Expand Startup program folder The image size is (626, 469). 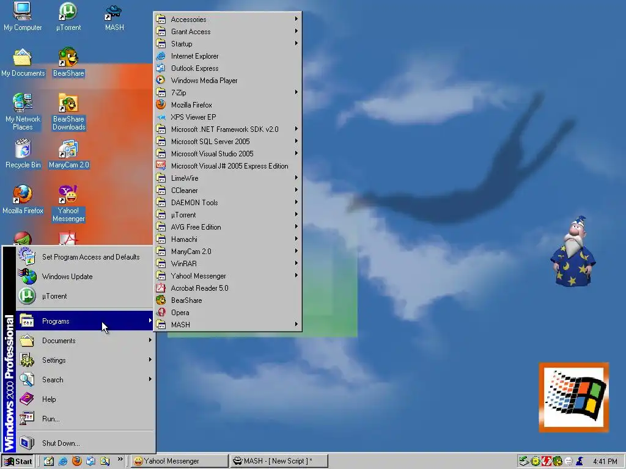[x=227, y=44]
